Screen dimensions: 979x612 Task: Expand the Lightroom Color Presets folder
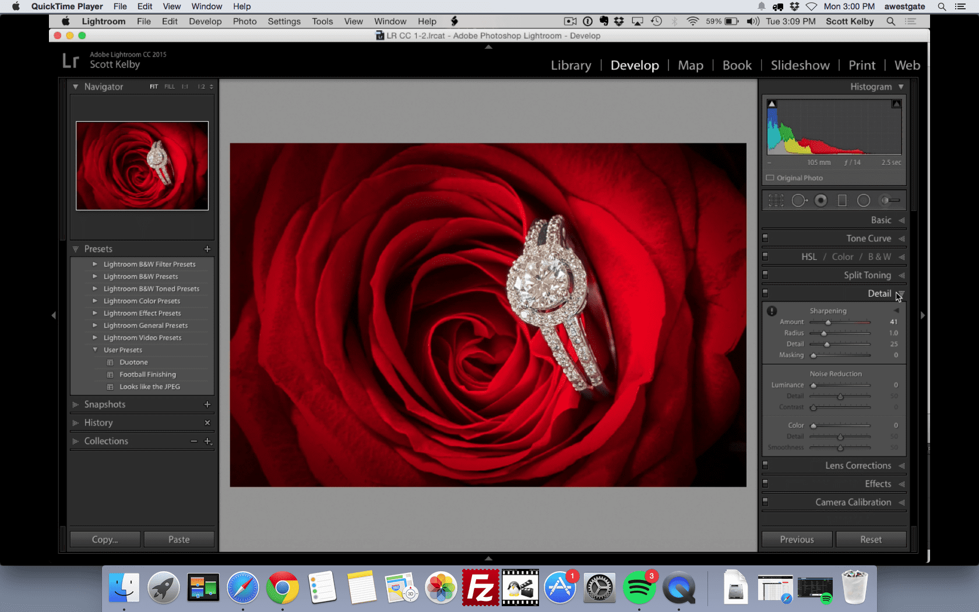pyautogui.click(x=96, y=301)
